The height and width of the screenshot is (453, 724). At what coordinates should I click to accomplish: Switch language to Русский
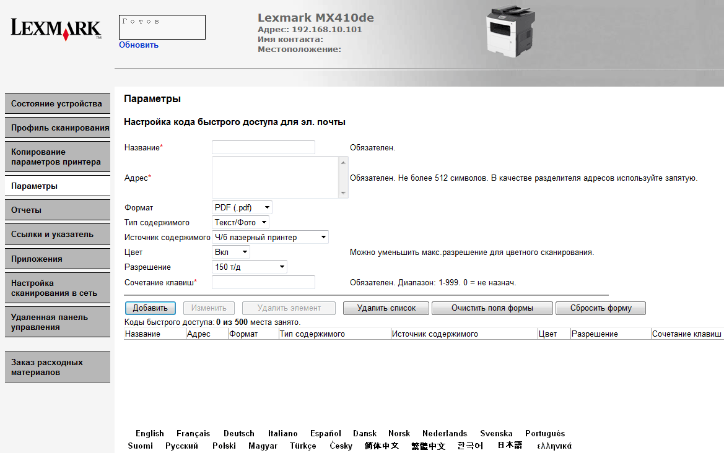[x=181, y=446]
